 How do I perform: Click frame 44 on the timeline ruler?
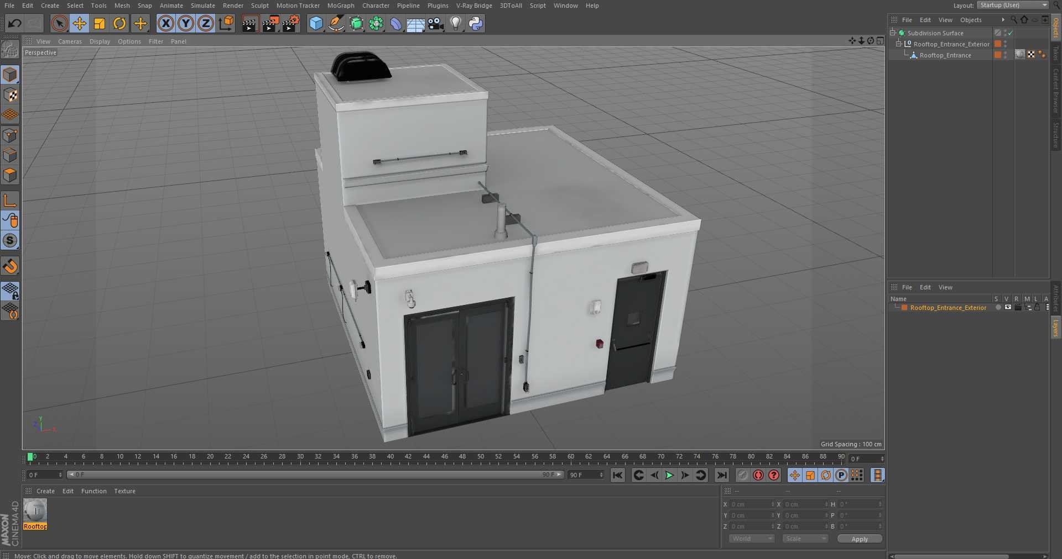(x=426, y=457)
